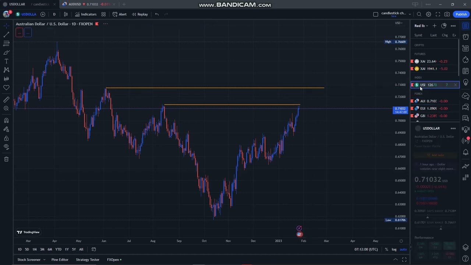
Task: Open the patterns tool group
Action: (x=6, y=70)
